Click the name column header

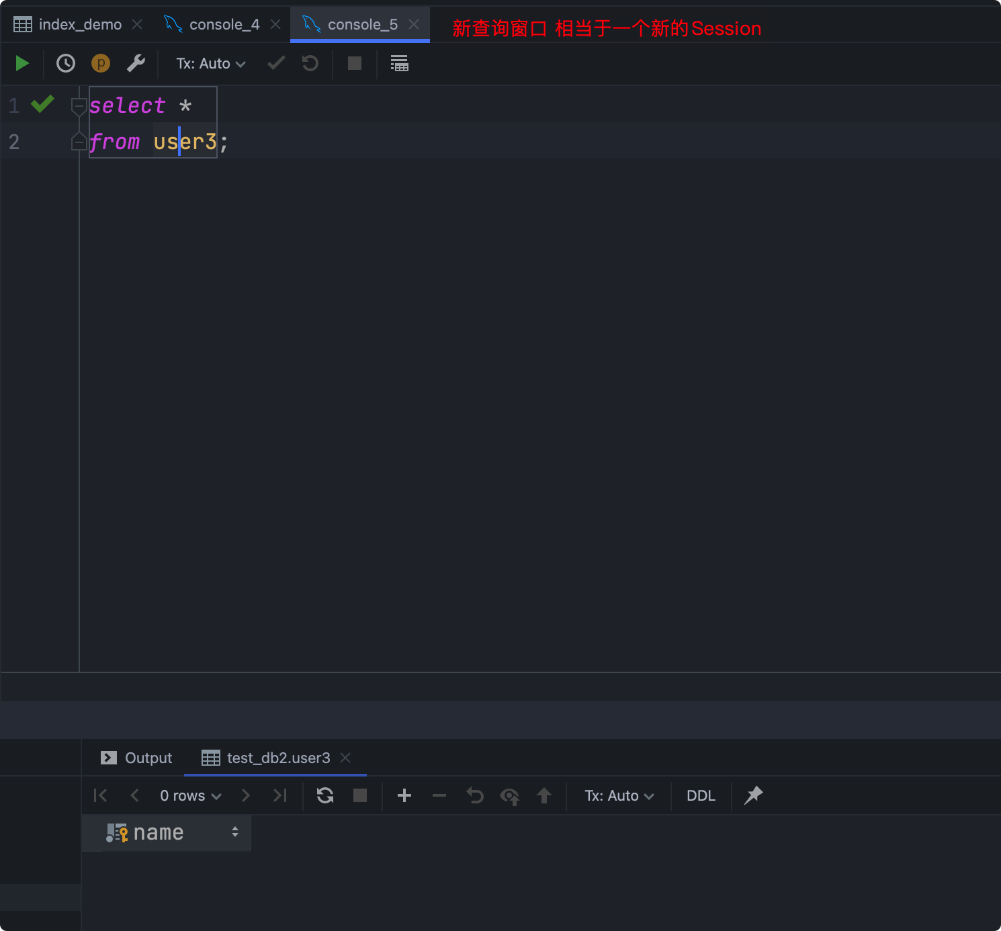(x=167, y=833)
